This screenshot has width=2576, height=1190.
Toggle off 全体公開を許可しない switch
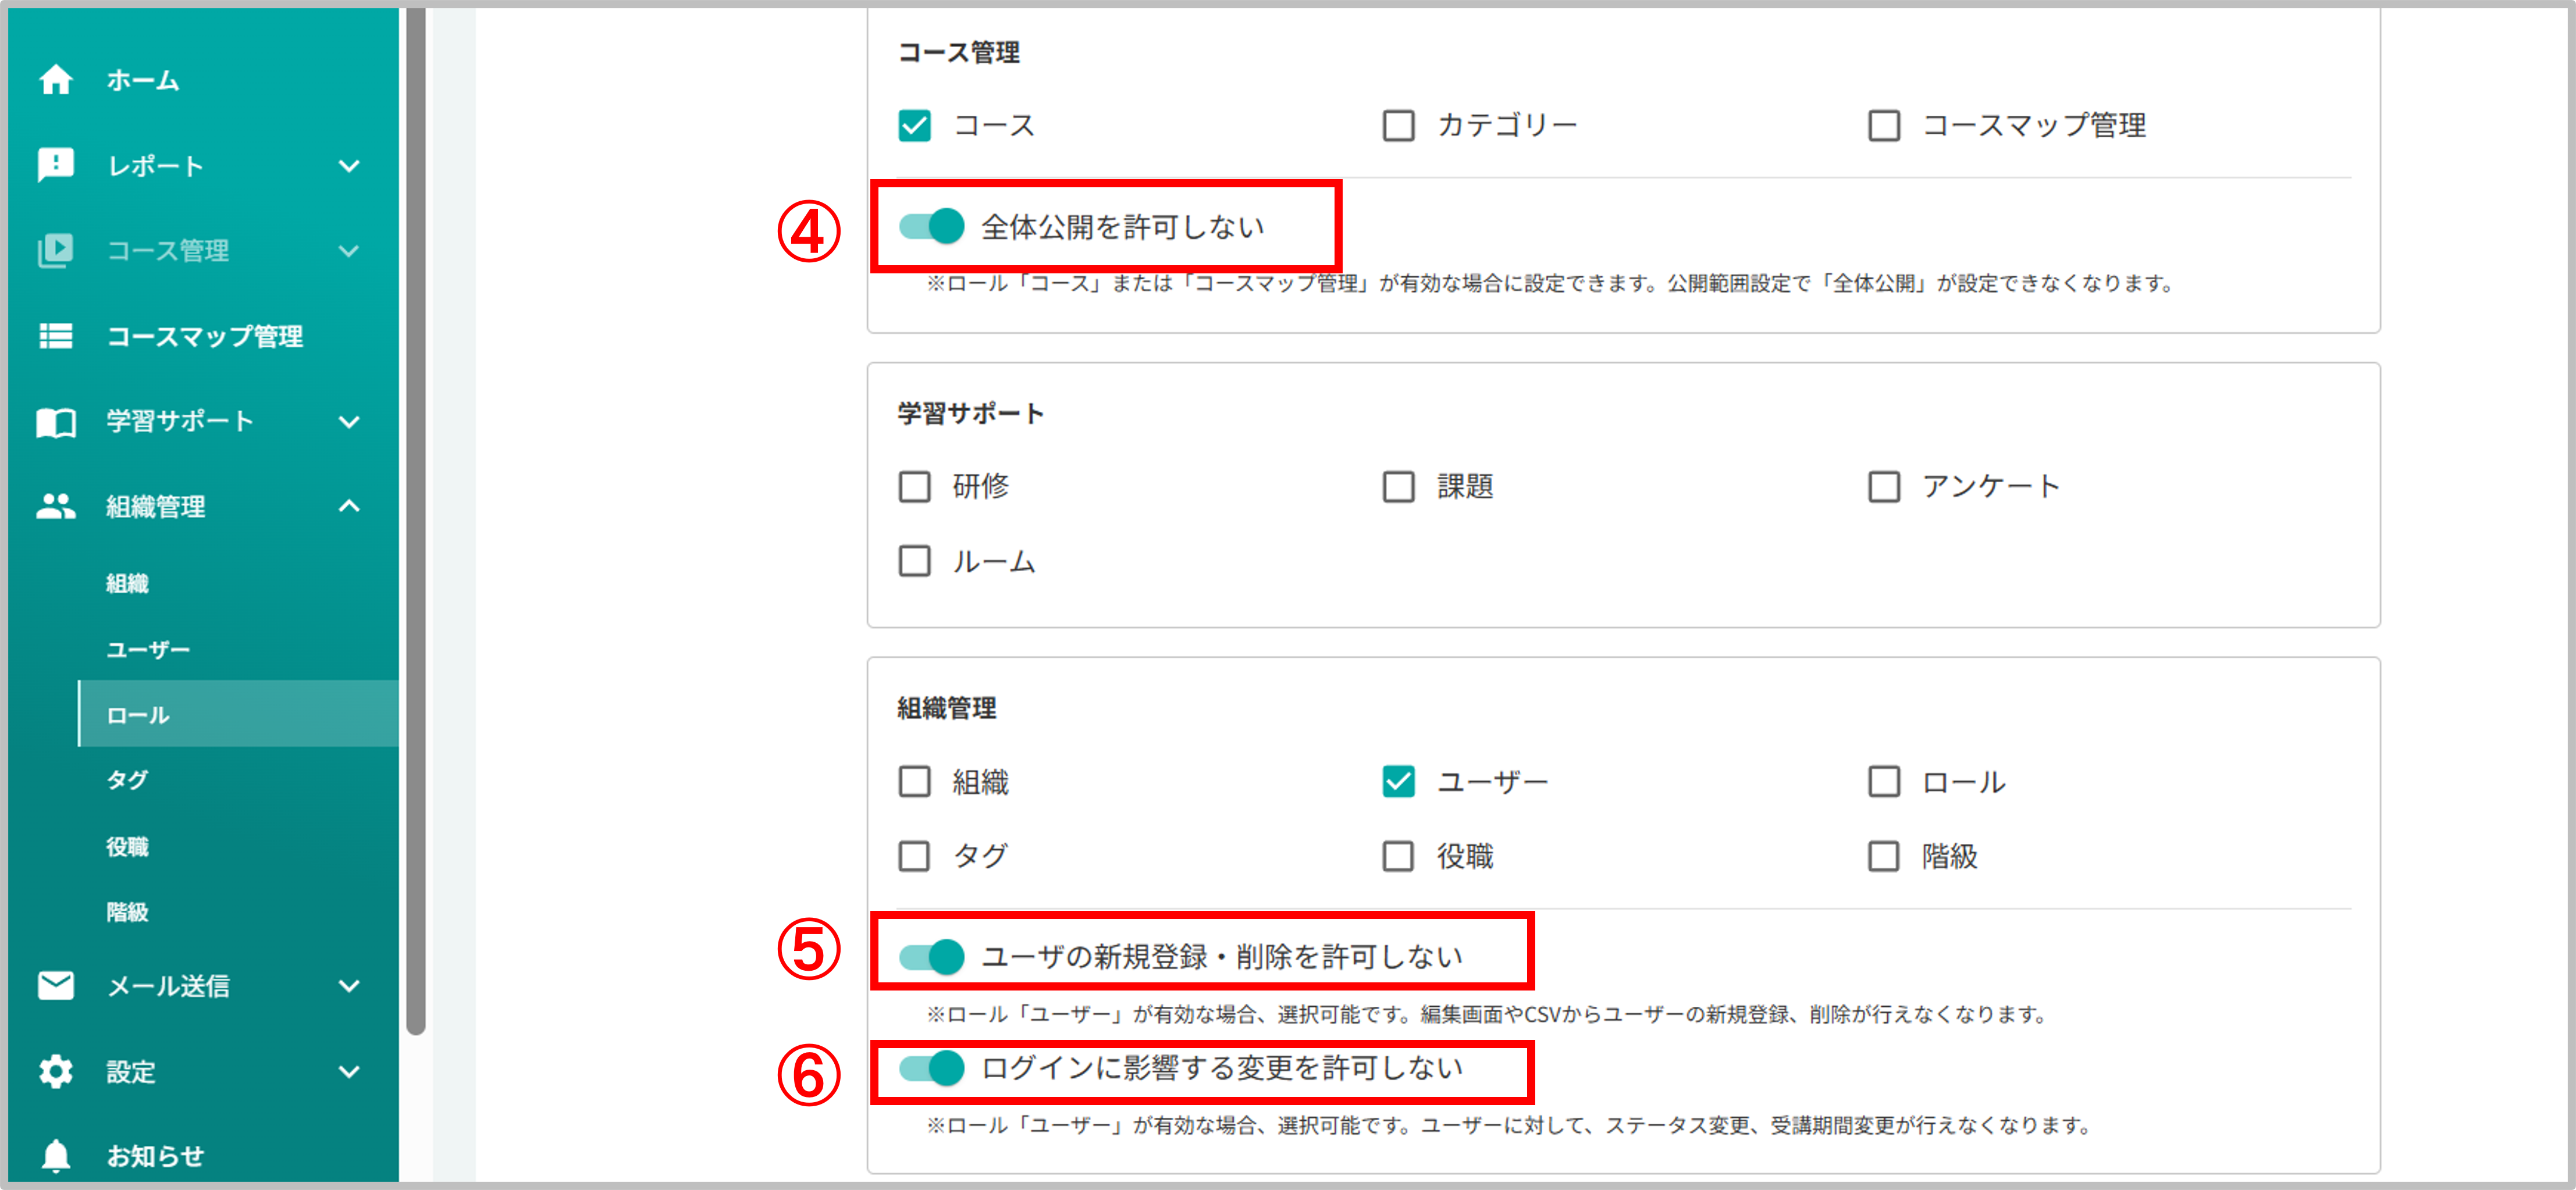click(931, 226)
